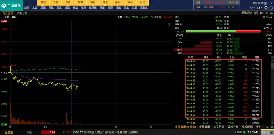Click the X icon beside the double chevron

pos(243,3)
